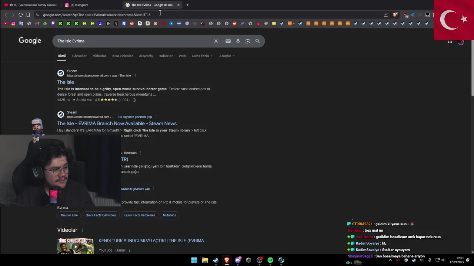474x266 pixels.
Task: Switch to the Alışveriş tab
Action: click(x=146, y=56)
